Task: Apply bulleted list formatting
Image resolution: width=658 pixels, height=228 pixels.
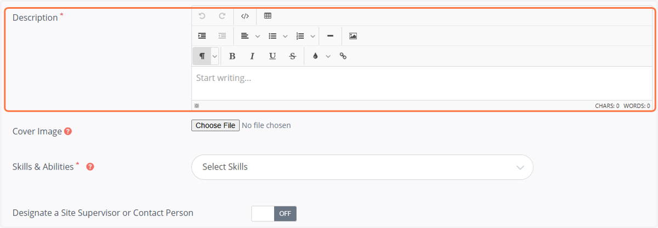Action: coord(273,36)
